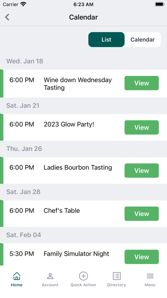Go back using the chevron arrow
The height and width of the screenshot is (298, 167).
[7, 17]
